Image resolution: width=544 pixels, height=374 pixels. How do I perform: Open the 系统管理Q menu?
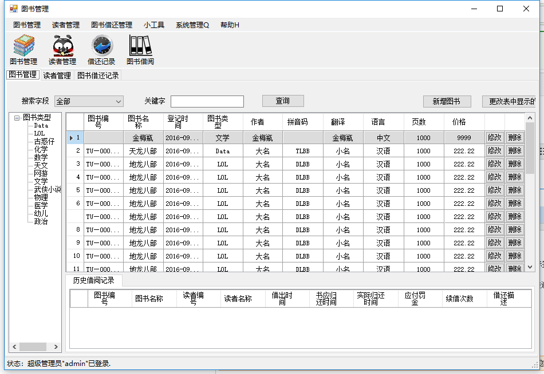click(x=192, y=25)
